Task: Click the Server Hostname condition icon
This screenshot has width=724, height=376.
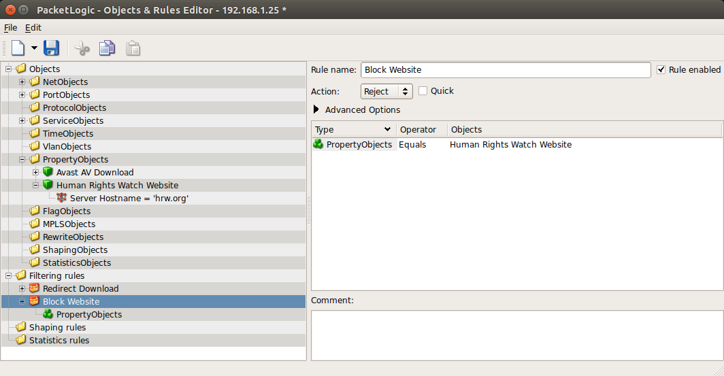Action: (62, 199)
